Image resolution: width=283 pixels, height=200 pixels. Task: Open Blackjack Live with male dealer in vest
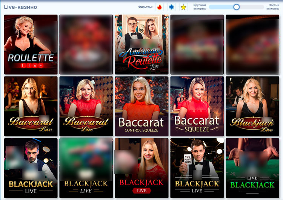pos(31,168)
